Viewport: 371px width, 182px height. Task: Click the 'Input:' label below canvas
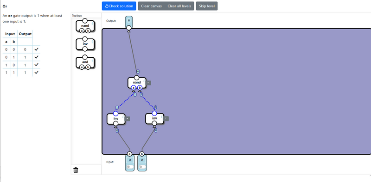[x=110, y=162]
